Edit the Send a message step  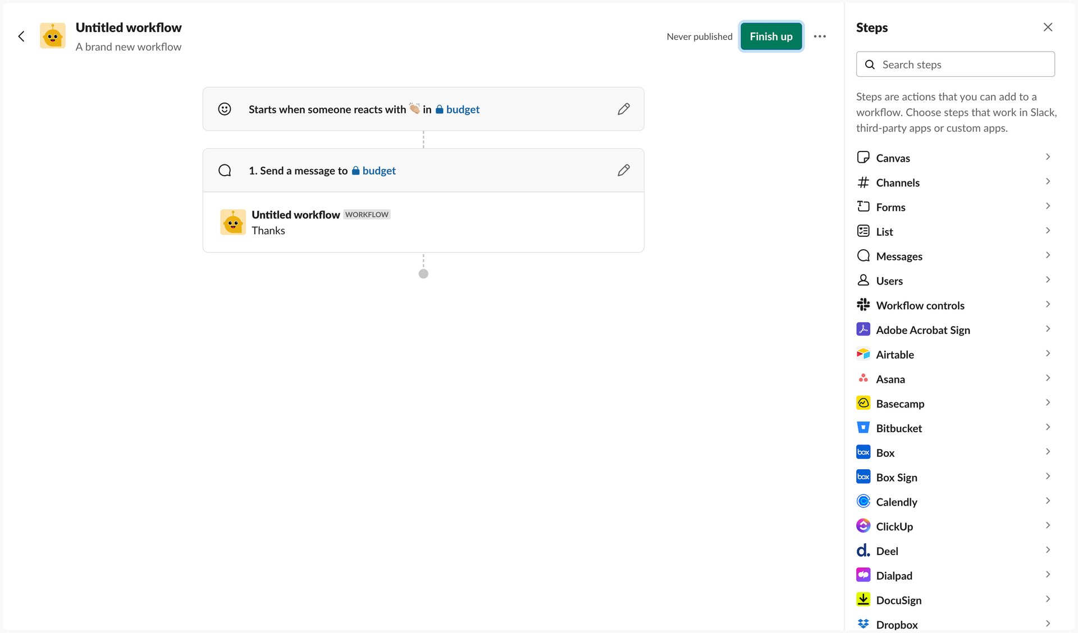point(624,170)
